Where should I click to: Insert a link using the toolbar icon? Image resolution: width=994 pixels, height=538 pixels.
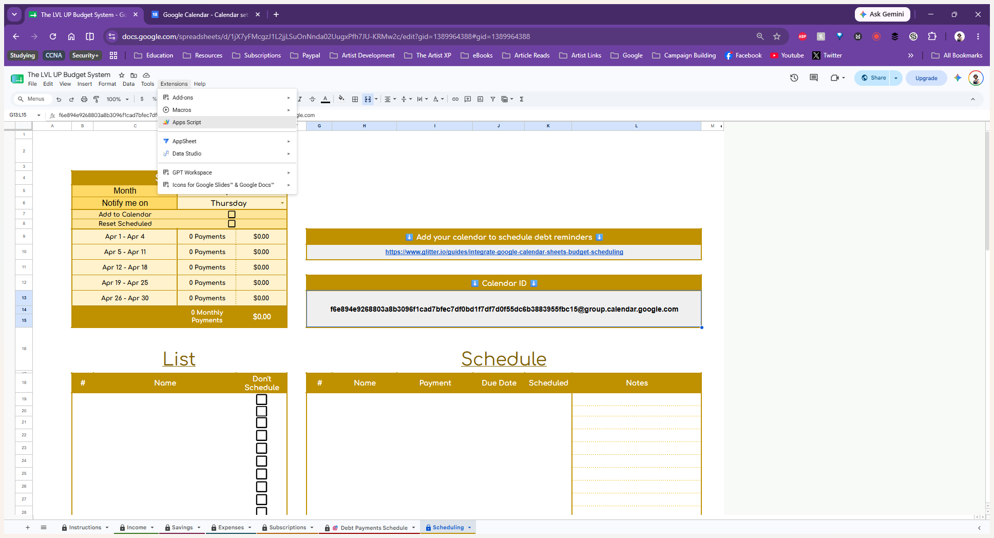(455, 99)
